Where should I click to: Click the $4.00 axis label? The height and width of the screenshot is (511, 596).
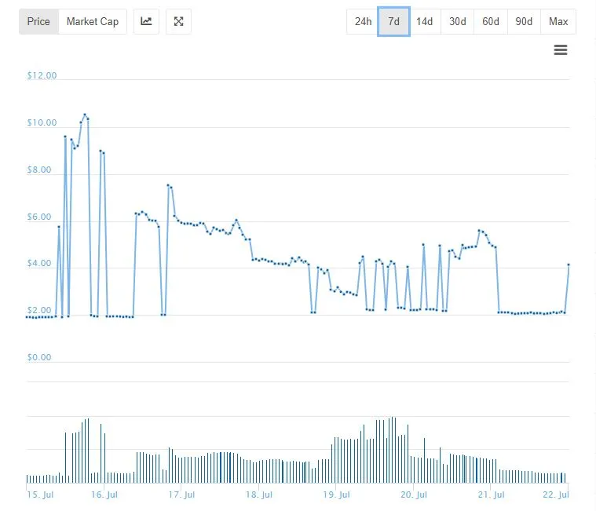click(39, 263)
